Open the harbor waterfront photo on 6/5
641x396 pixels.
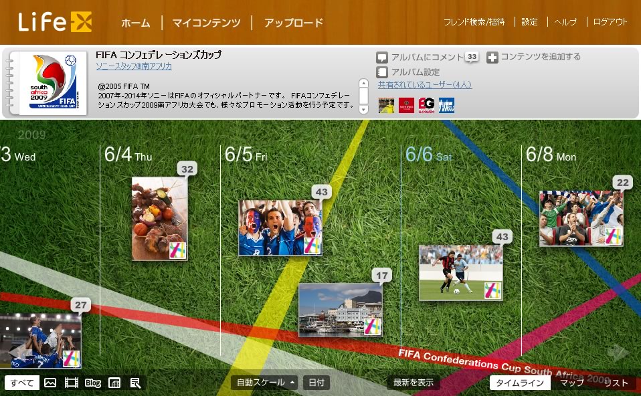point(341,310)
